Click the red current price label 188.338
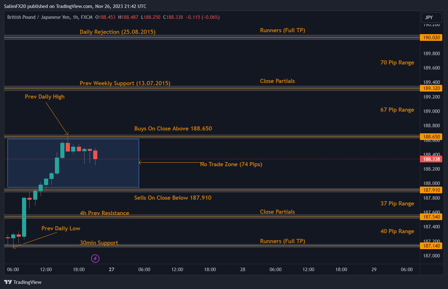 point(431,159)
